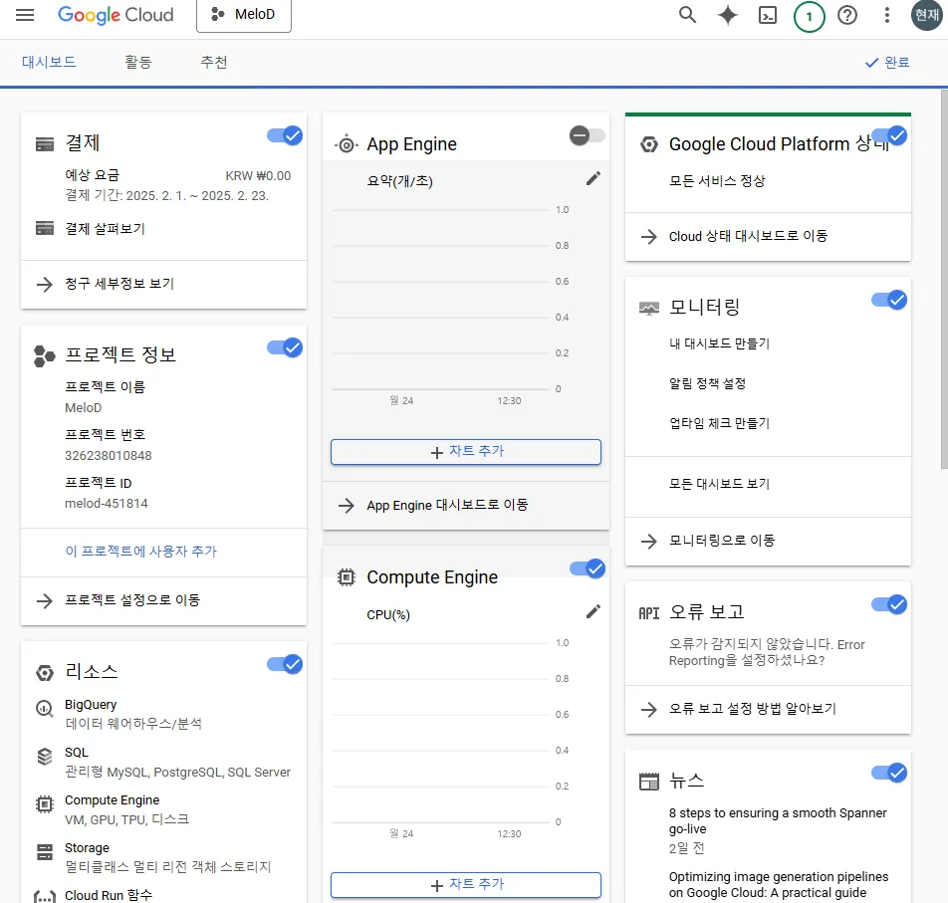
Task: Click the Compute Engine chart pencil icon
Action: click(x=593, y=611)
